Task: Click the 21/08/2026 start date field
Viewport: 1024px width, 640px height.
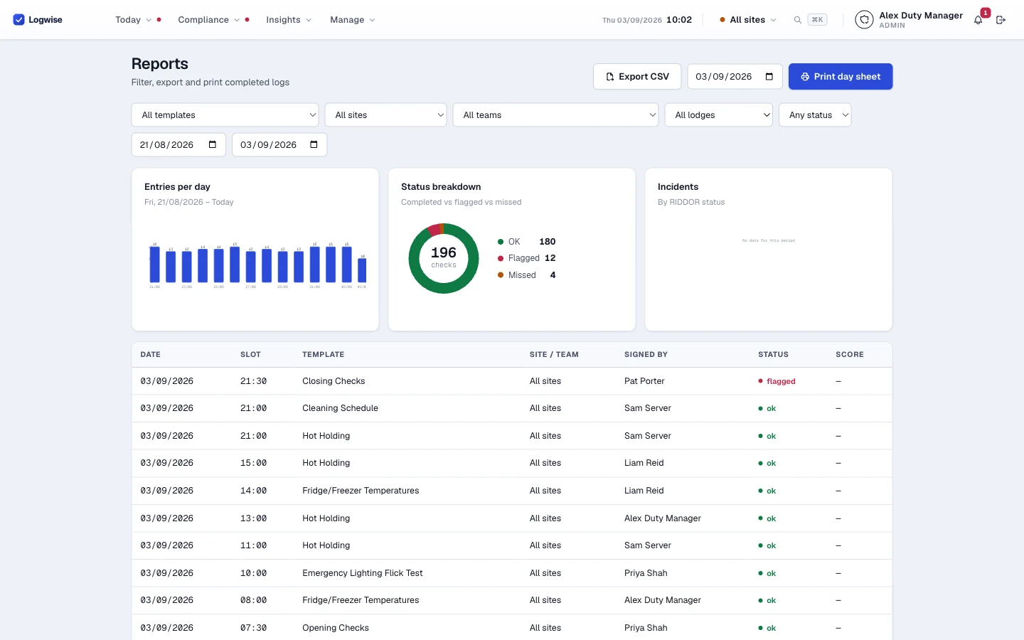Action: [x=178, y=145]
